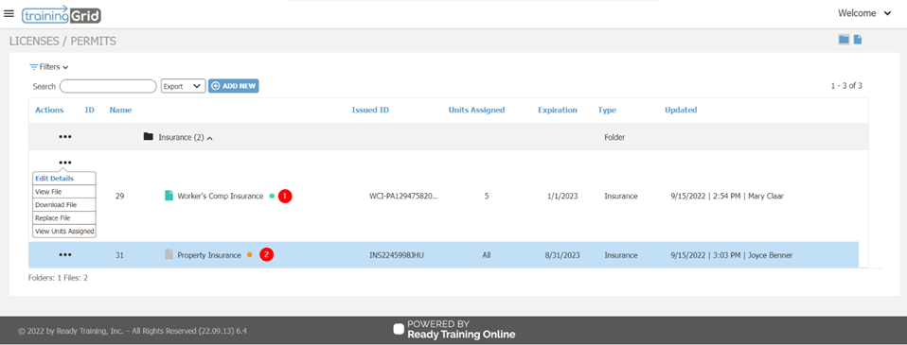Click the Ready Training Online footer logo
Screen dimensions: 907x345
tap(454, 329)
